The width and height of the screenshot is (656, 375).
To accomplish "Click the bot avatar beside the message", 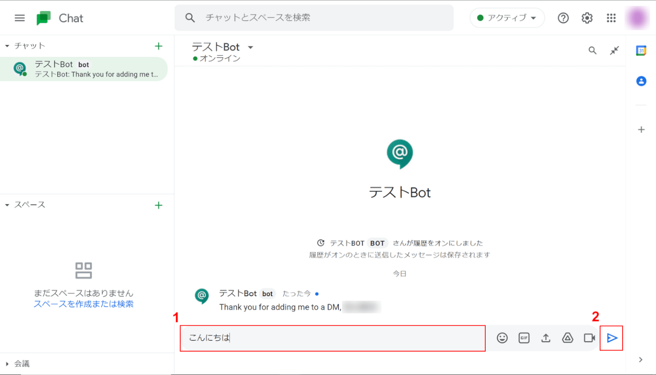I will (202, 296).
